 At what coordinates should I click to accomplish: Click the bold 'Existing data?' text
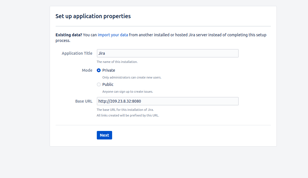(x=69, y=35)
